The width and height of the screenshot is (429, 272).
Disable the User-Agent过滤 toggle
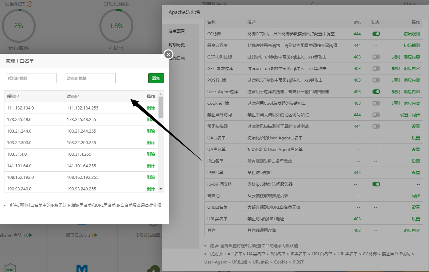tap(376, 91)
